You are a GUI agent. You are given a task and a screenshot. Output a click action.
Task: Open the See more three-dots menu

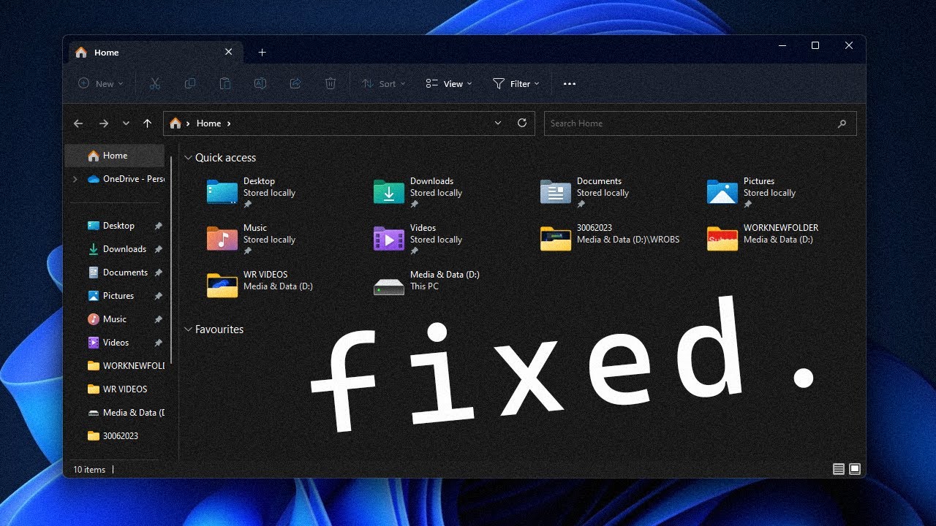coord(570,84)
